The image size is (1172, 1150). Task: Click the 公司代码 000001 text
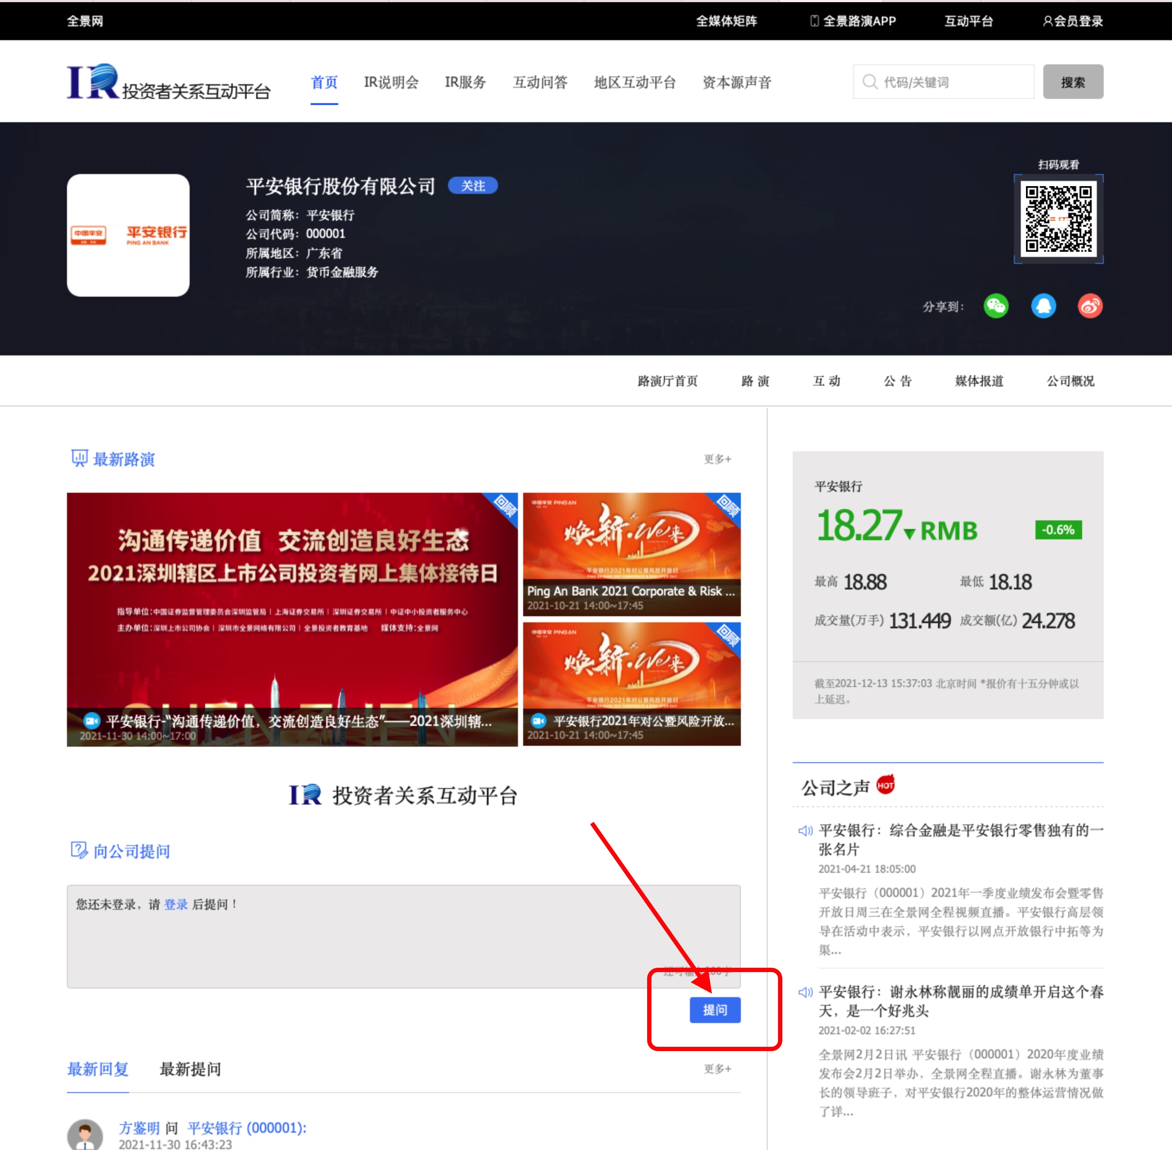click(295, 234)
